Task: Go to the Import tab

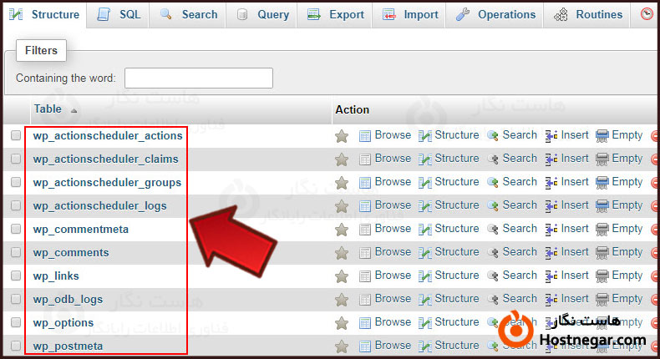Action: click(x=411, y=14)
